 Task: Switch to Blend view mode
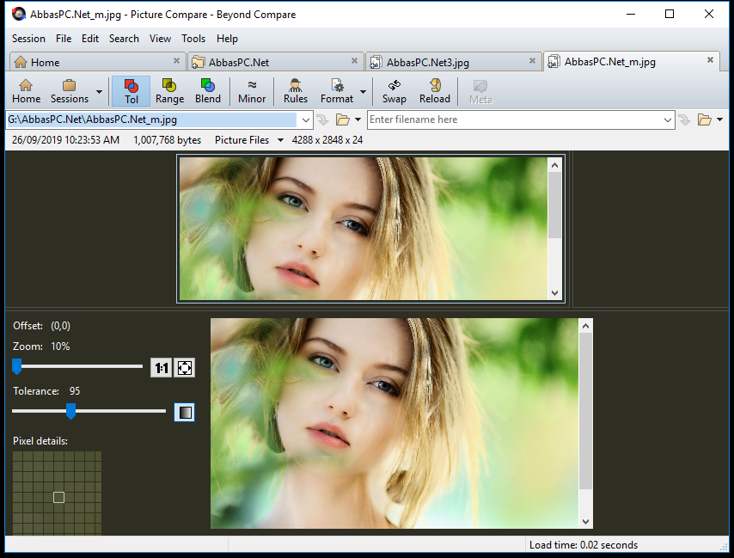(208, 91)
